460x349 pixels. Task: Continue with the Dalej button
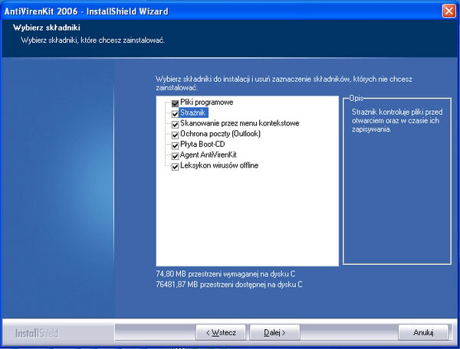[x=274, y=333]
